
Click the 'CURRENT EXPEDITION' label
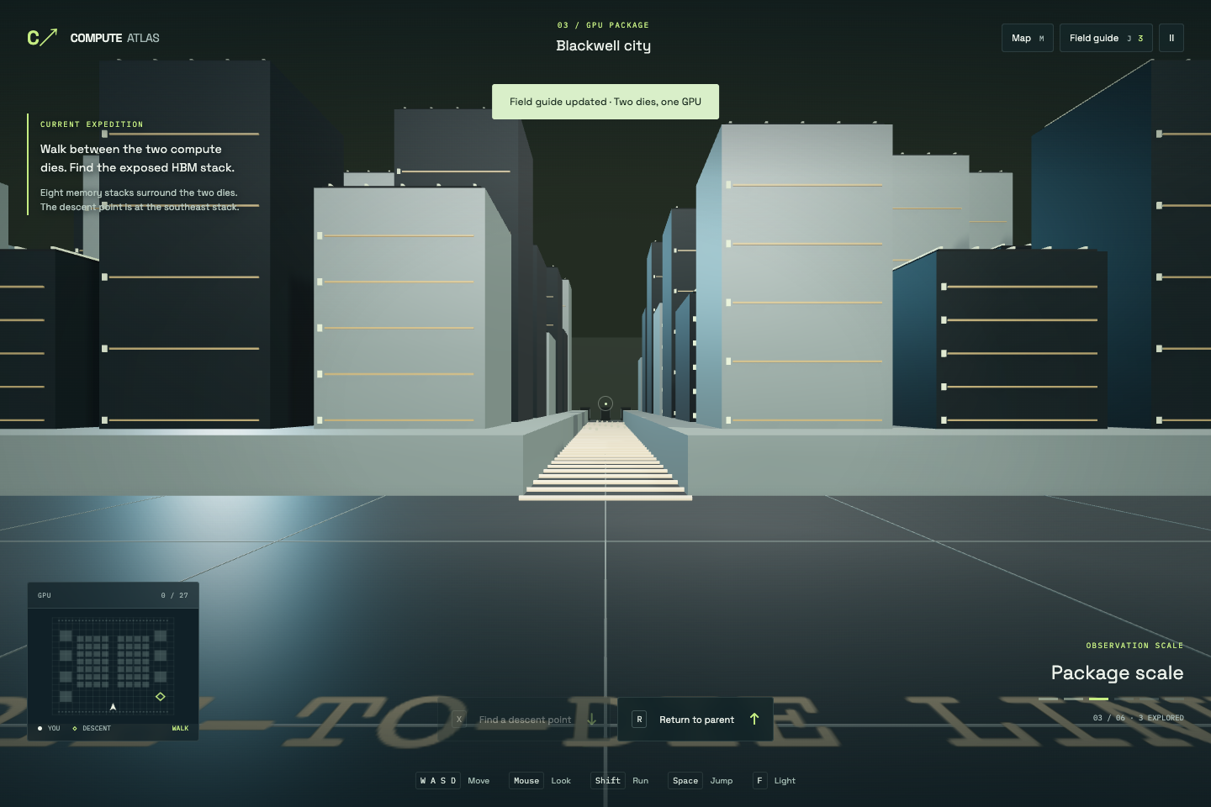click(x=92, y=124)
